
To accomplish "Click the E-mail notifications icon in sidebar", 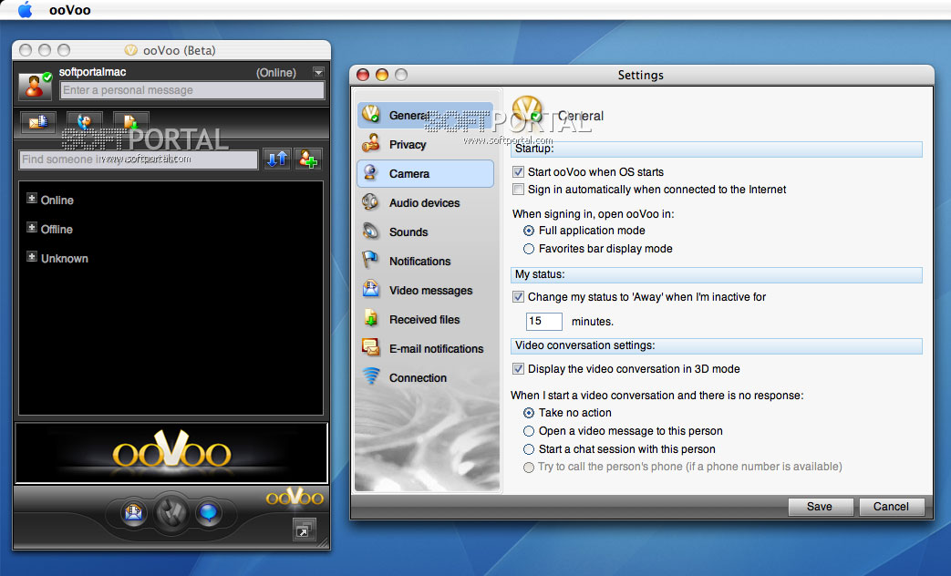I will (370, 347).
